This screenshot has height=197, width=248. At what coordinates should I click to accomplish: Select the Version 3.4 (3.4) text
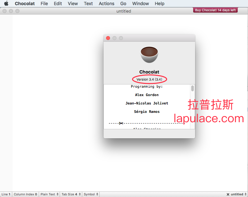tap(149, 79)
